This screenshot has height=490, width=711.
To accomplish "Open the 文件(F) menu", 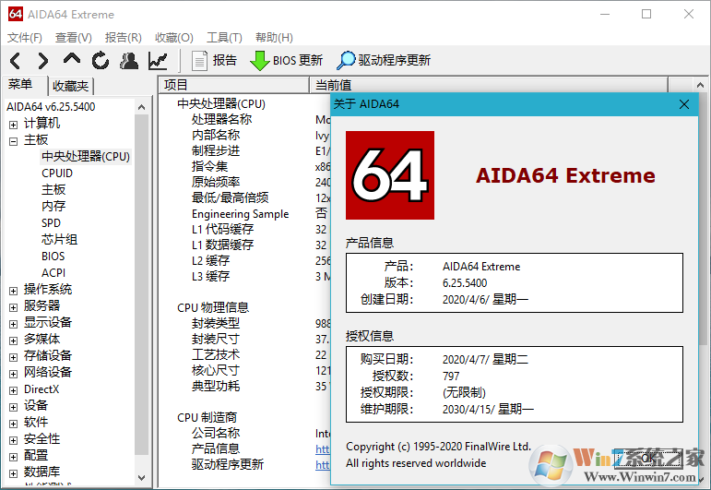I will (25, 38).
